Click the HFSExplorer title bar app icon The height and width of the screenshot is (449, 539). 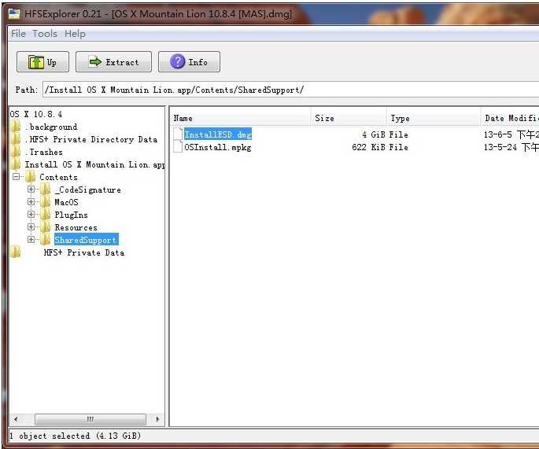point(14,13)
